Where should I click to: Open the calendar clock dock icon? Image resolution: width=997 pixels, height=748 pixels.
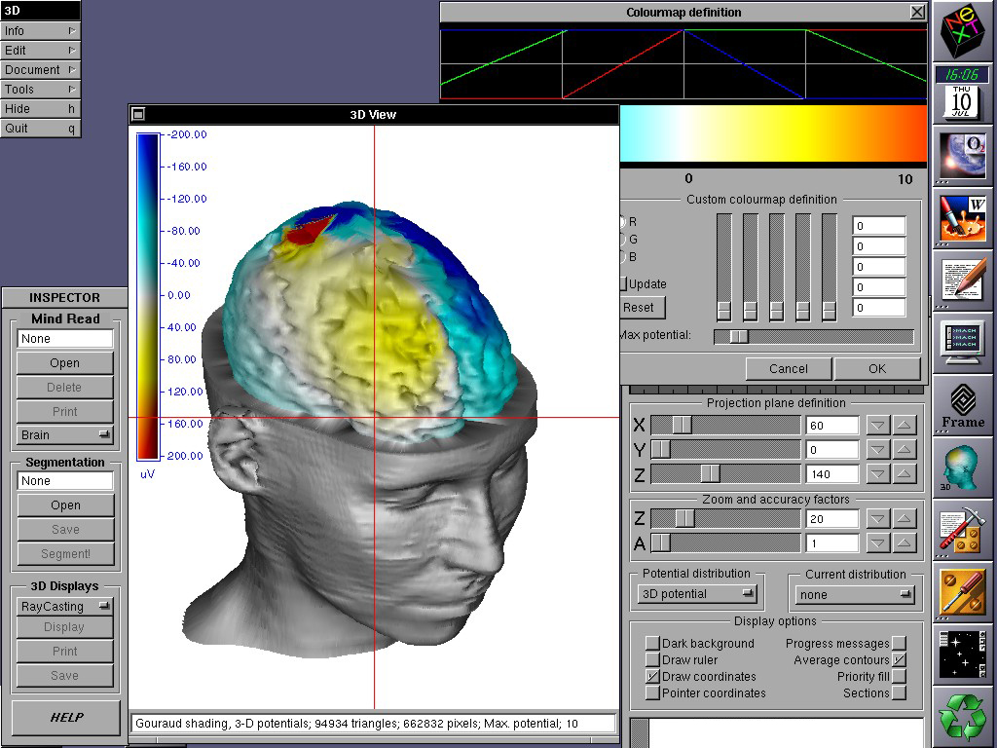click(x=962, y=93)
